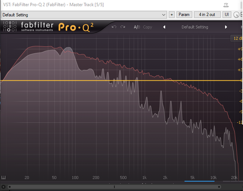
Task: Click the 200 frequency label
Action: (96, 177)
